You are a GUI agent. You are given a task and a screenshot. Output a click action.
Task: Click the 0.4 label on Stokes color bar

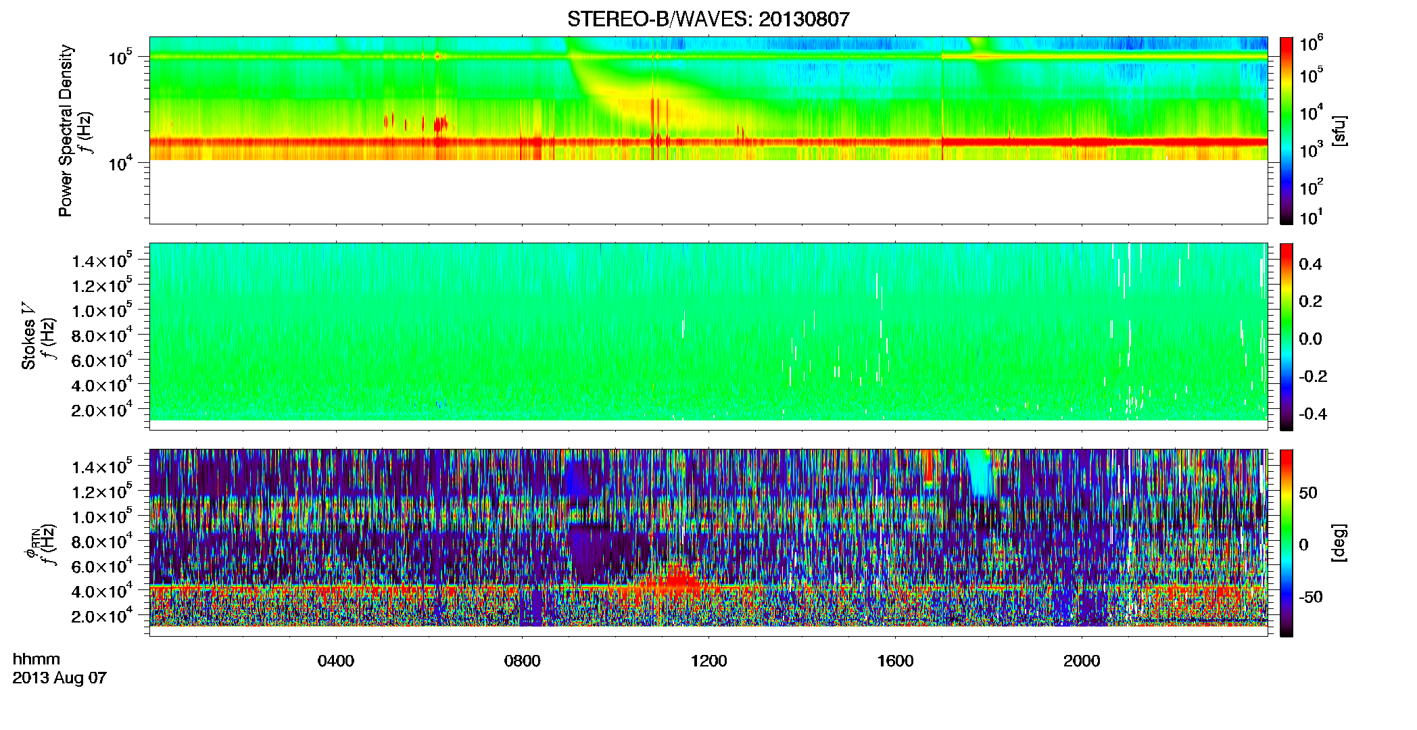[1310, 264]
